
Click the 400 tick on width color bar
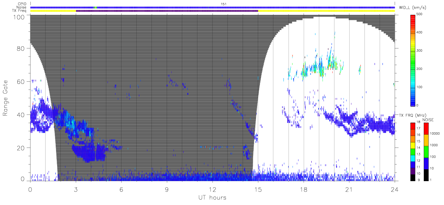click(419, 33)
